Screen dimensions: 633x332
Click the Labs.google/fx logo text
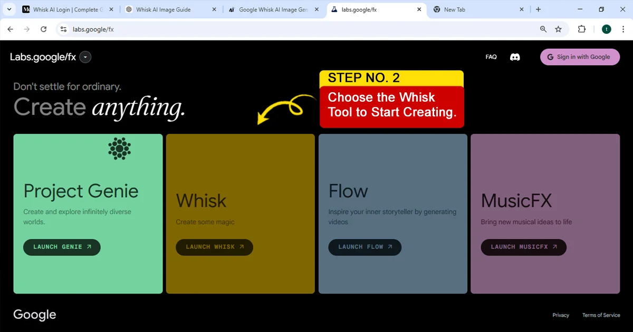click(x=43, y=57)
